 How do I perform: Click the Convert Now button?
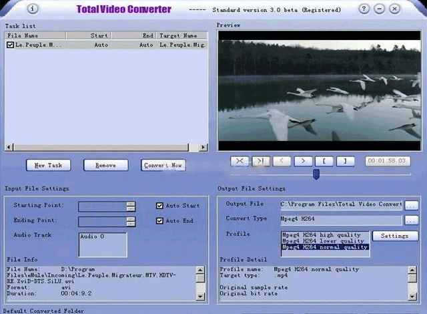163,165
